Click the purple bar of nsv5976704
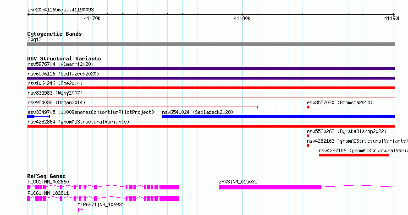 [x=211, y=69]
